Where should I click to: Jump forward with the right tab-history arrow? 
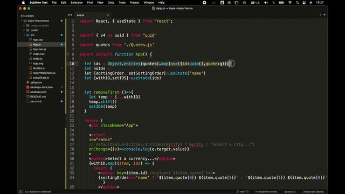coord(71,15)
